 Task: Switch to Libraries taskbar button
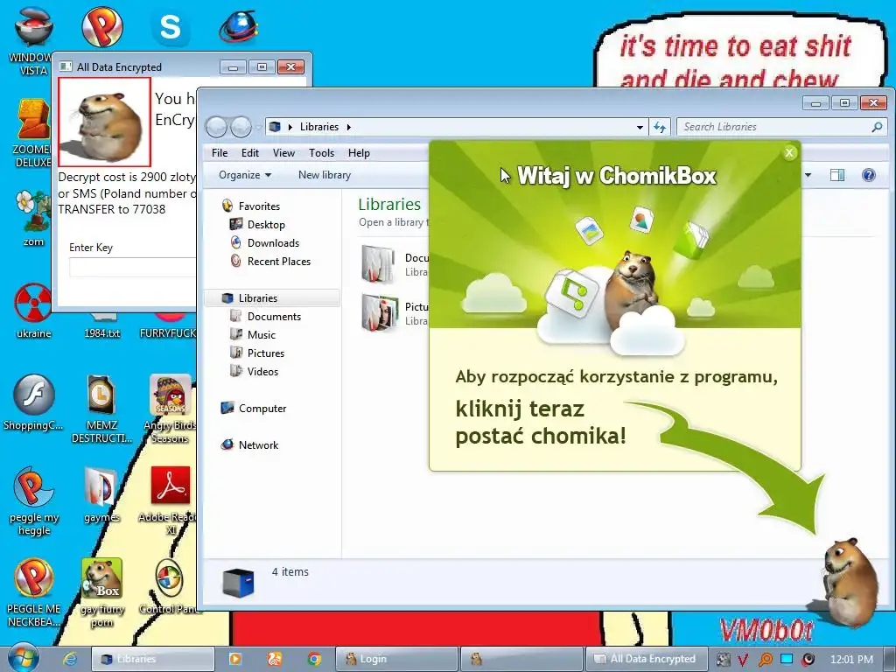coord(153,659)
